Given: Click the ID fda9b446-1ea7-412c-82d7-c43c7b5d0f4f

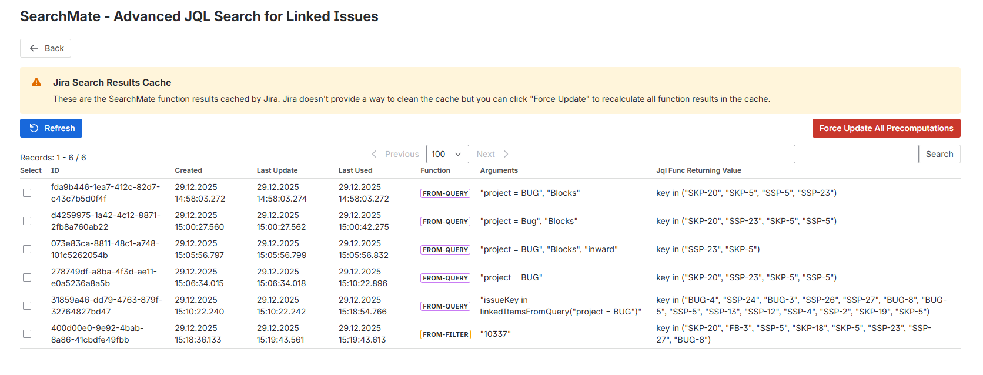Looking at the screenshot, I should [x=105, y=193].
